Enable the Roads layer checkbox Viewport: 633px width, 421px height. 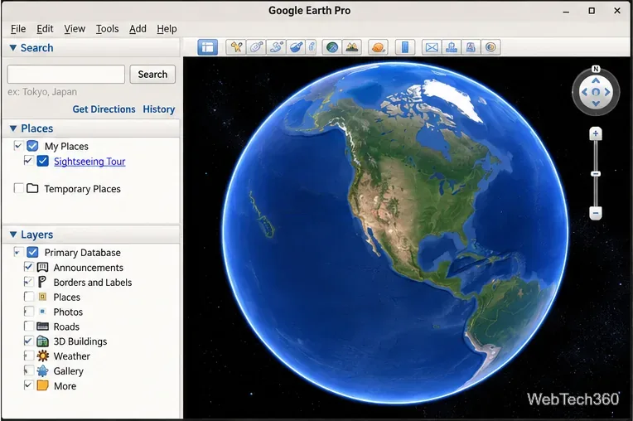(29, 327)
